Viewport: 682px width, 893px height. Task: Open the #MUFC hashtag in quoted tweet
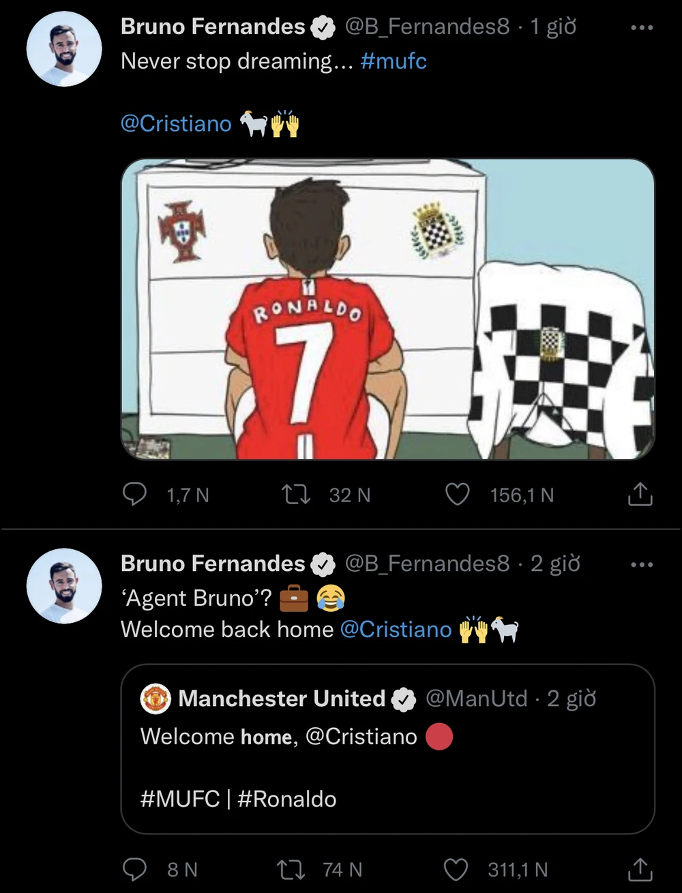(180, 799)
